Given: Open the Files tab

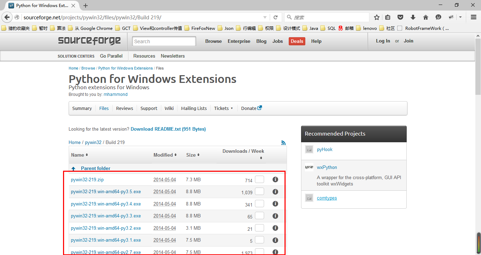Looking at the screenshot, I should tap(104, 108).
